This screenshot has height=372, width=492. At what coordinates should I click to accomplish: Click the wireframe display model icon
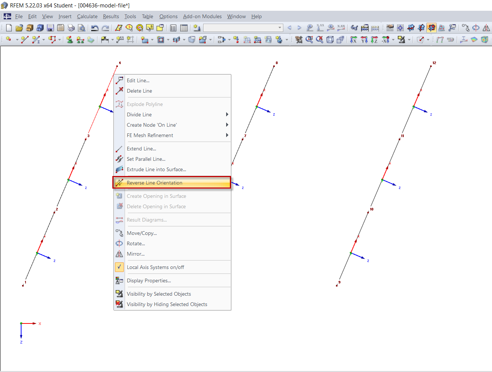(x=330, y=40)
